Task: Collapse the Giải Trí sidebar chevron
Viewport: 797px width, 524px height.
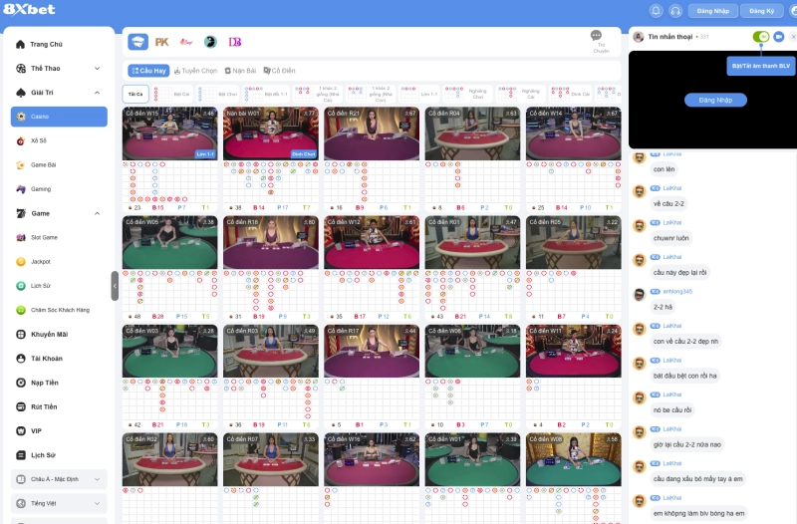Action: coord(97,93)
